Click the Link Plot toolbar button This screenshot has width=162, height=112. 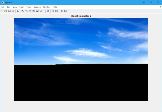point(48,11)
